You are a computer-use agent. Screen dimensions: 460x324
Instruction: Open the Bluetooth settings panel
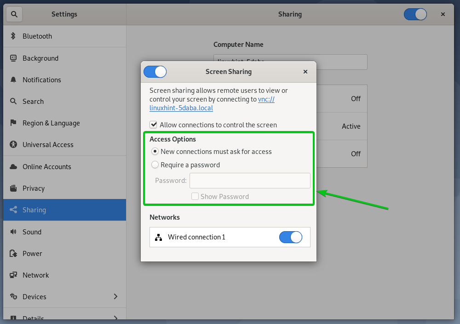click(64, 36)
